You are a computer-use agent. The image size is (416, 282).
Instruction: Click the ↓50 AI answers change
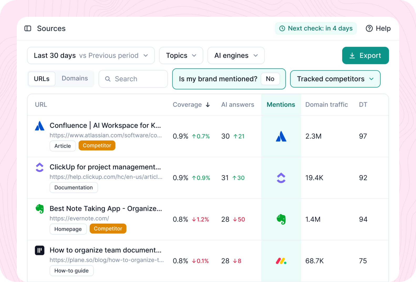click(x=239, y=219)
